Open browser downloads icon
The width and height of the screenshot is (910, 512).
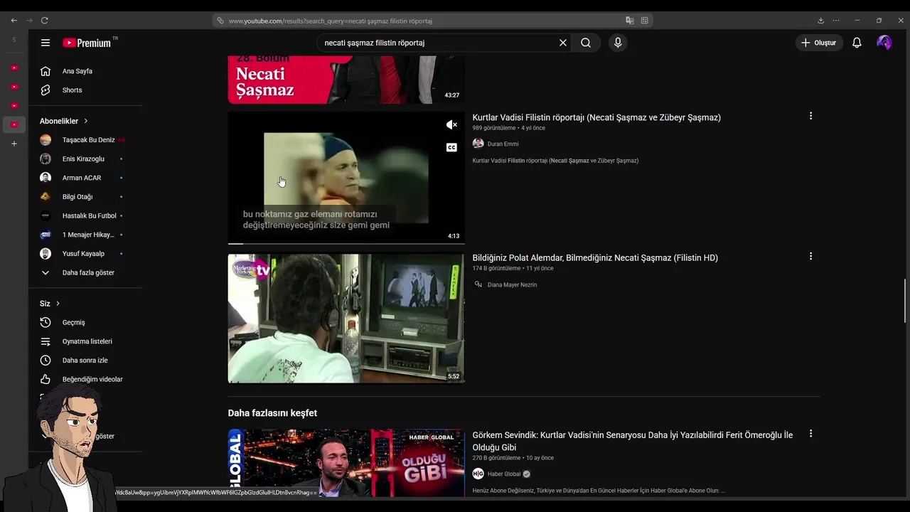820,21
